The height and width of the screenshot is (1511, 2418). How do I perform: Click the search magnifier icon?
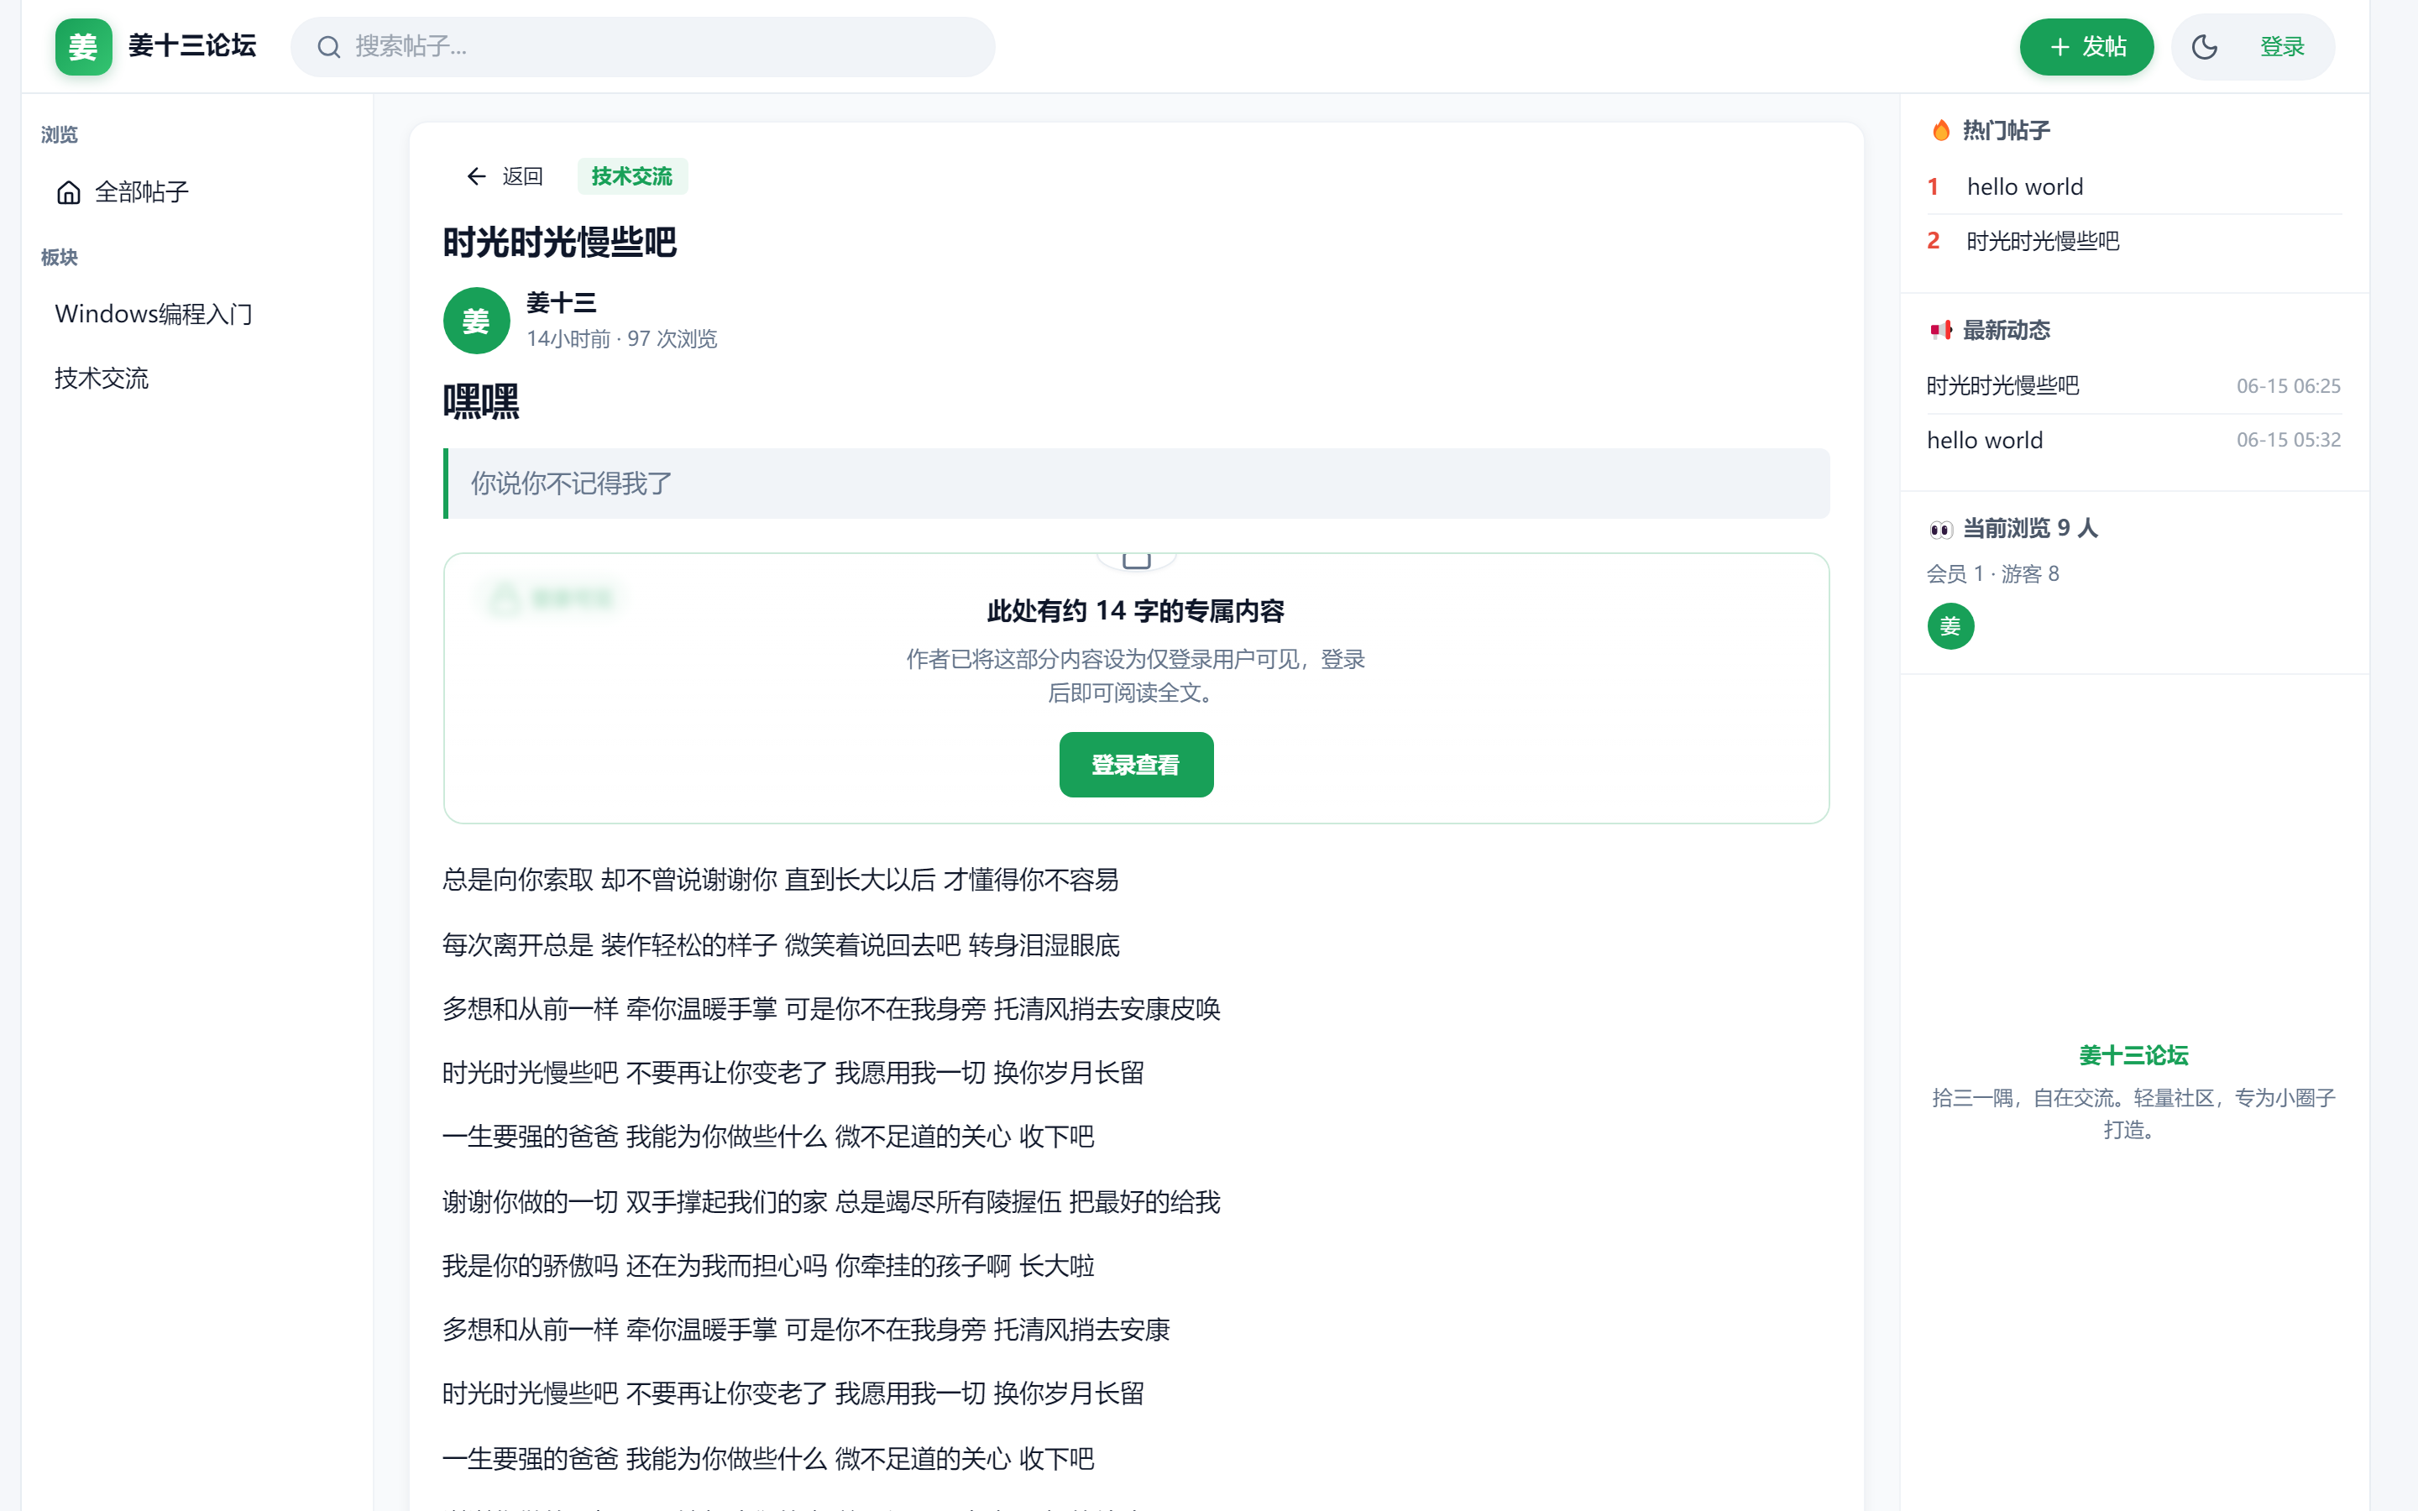pyautogui.click(x=329, y=47)
